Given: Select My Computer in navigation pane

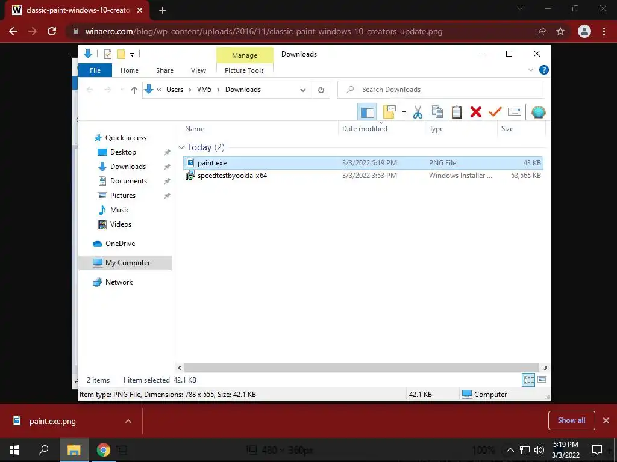Looking at the screenshot, I should [125, 263].
